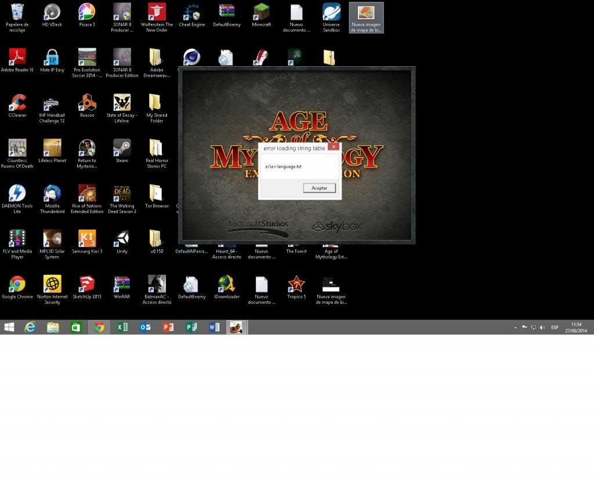Select the IHF Handball Challenge 12 icon

pyautogui.click(x=52, y=109)
